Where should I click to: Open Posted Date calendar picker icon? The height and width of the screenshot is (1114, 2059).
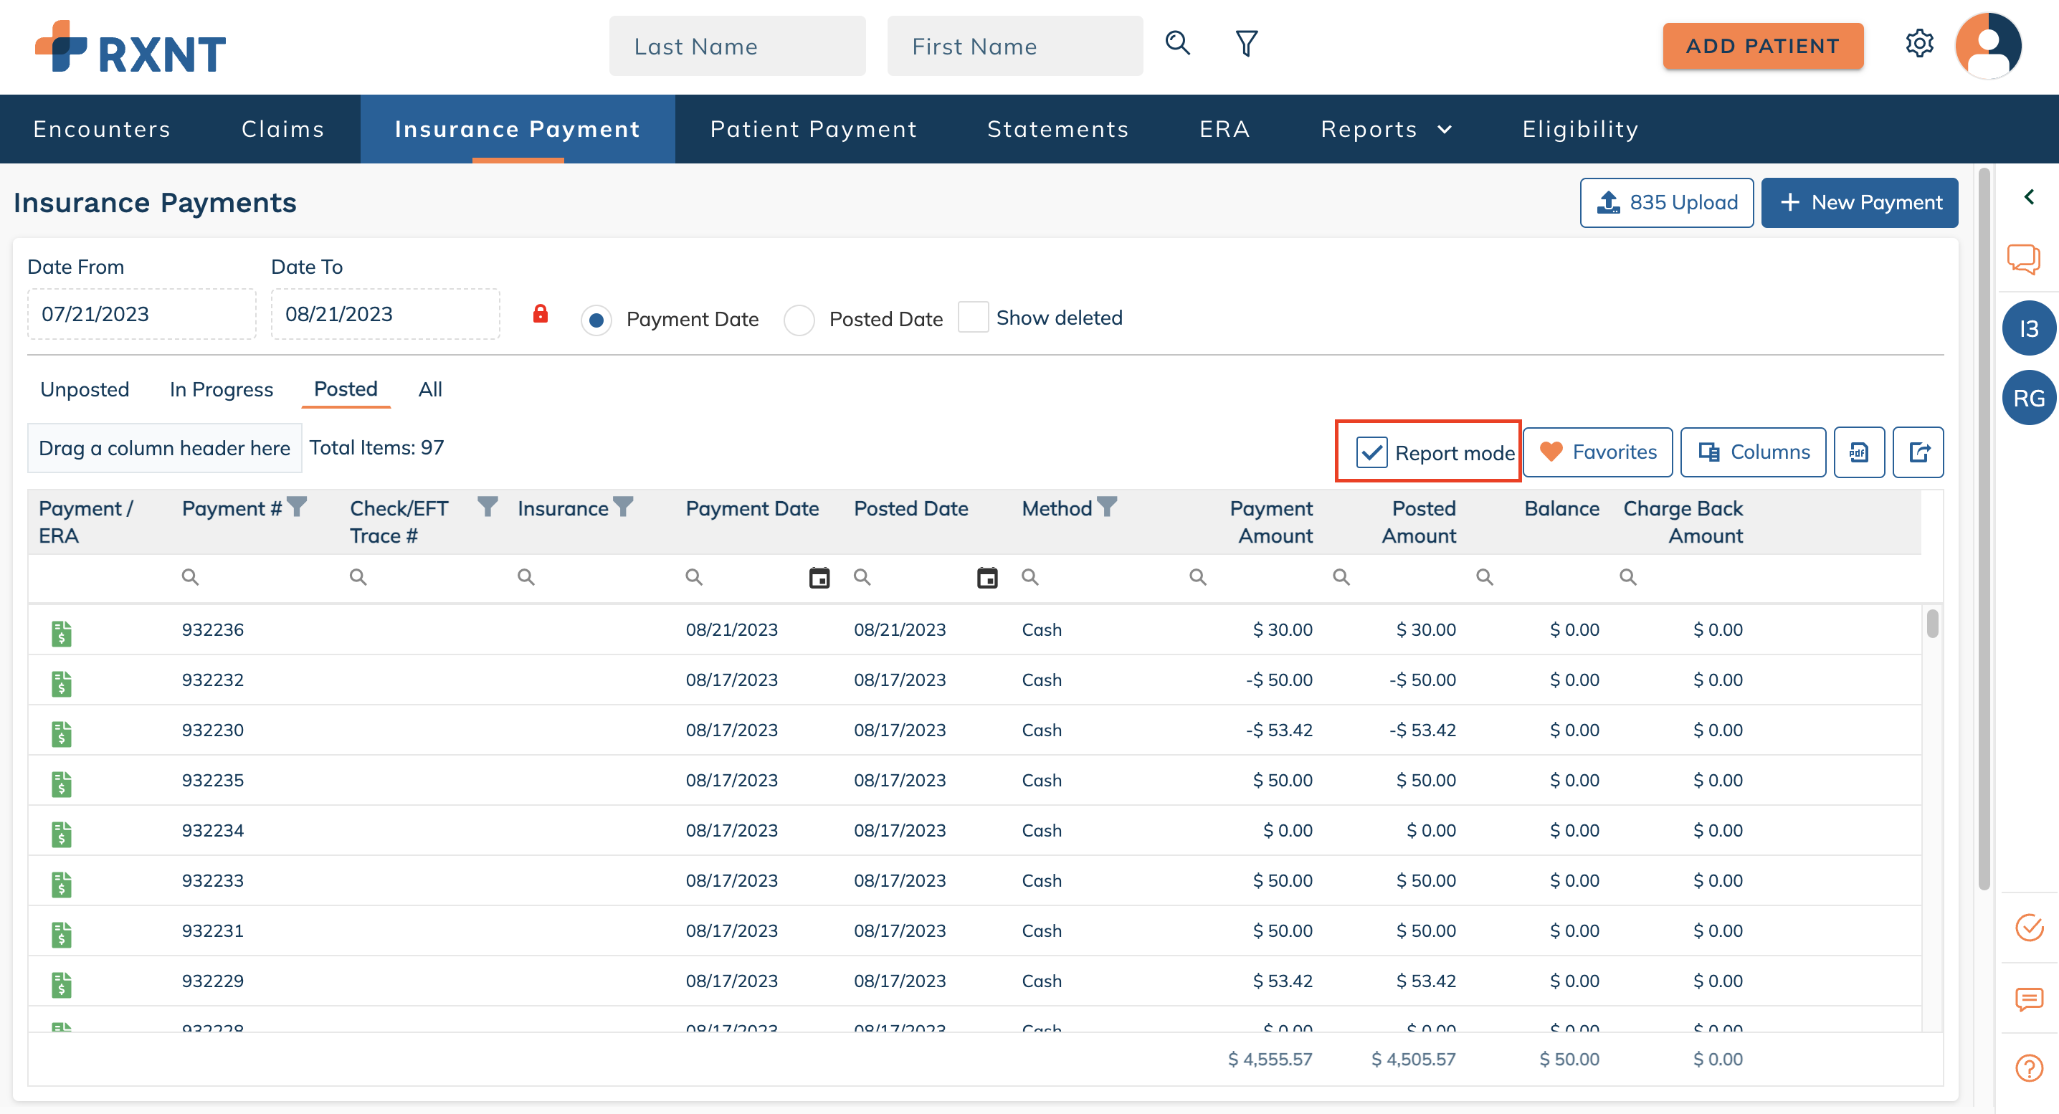click(x=987, y=577)
